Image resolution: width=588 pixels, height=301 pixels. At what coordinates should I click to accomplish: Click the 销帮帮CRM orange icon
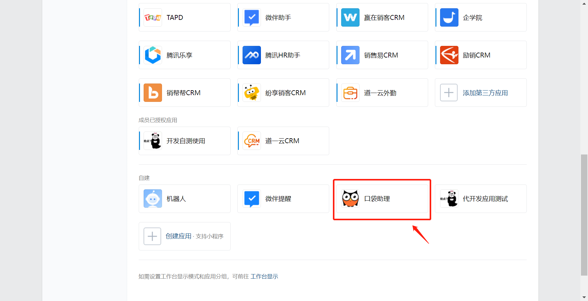153,93
